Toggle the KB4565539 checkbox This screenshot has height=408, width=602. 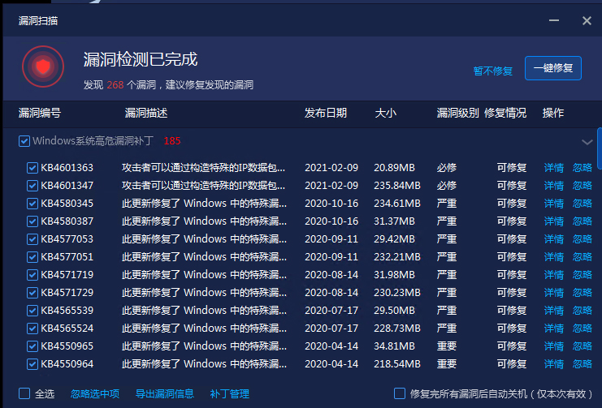point(32,311)
